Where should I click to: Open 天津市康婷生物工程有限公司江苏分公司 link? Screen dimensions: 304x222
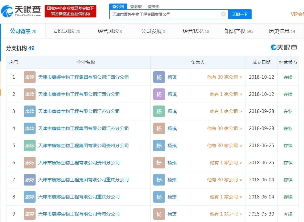pyautogui.click(x=79, y=111)
